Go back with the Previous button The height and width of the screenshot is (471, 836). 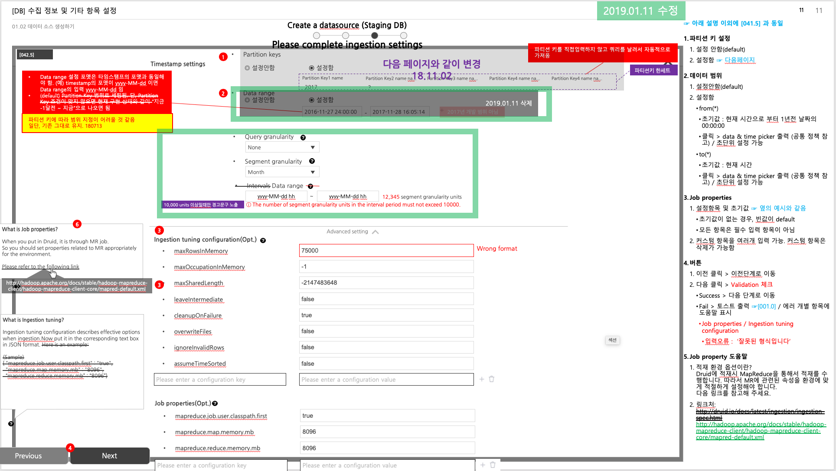[34, 456]
